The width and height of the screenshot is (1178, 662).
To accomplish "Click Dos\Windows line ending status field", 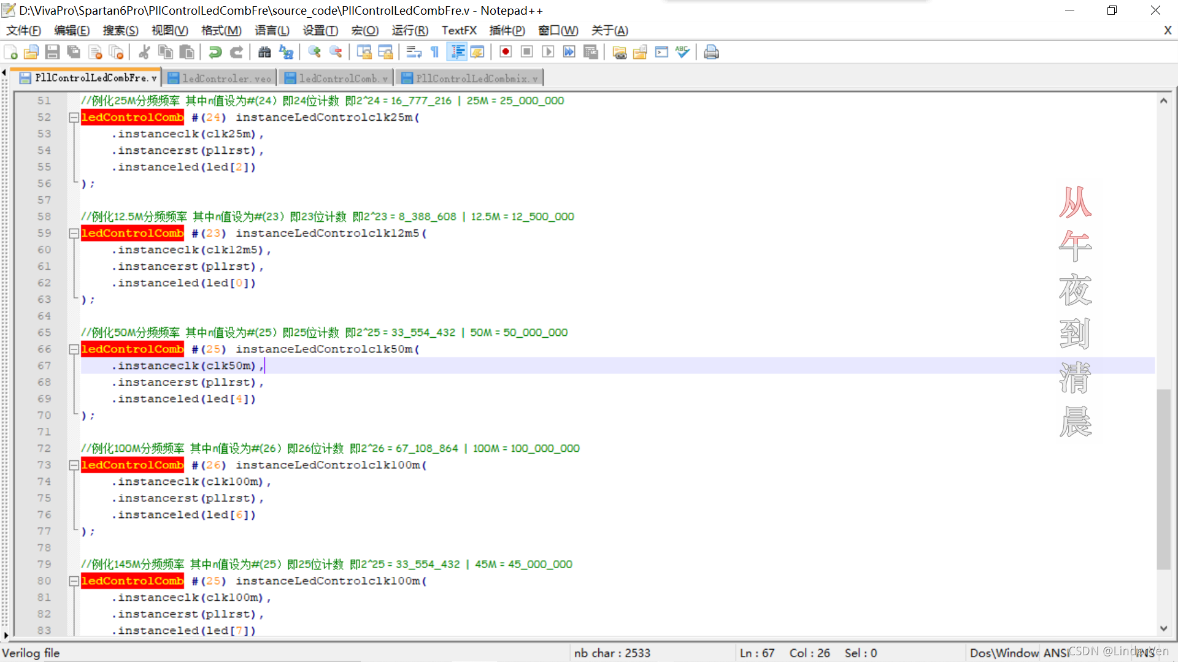I will pyautogui.click(x=1004, y=653).
